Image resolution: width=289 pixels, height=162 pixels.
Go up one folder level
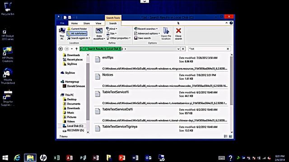coord(76,49)
